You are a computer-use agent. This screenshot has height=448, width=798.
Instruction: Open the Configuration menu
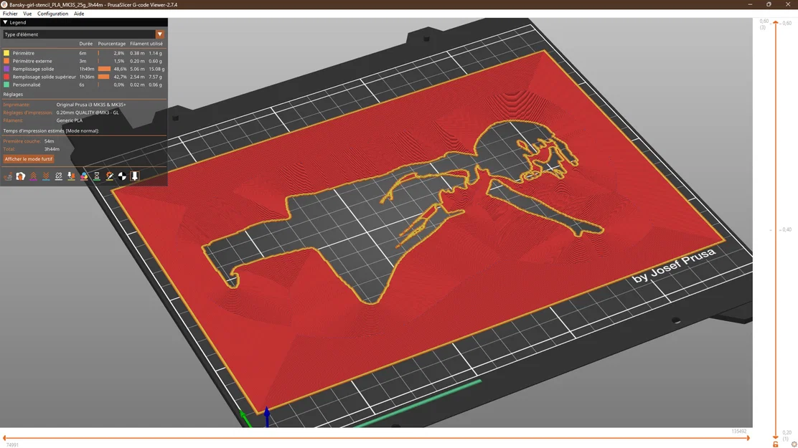click(x=52, y=14)
